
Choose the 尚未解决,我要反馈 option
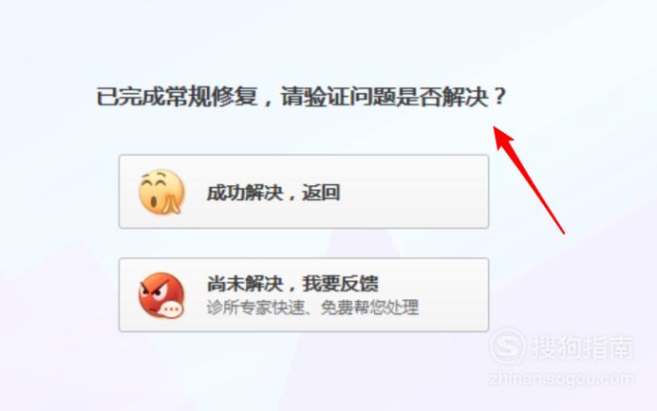(304, 295)
